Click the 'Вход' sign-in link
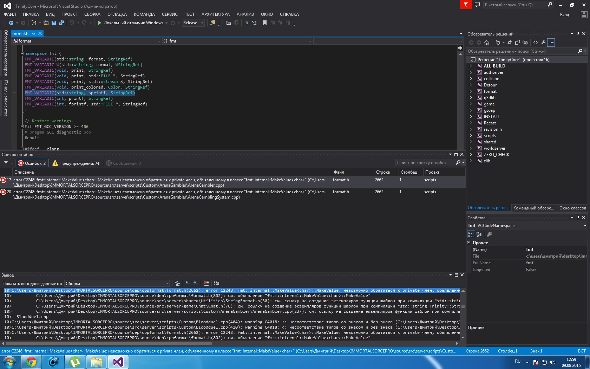590x369 pixels. (564, 15)
